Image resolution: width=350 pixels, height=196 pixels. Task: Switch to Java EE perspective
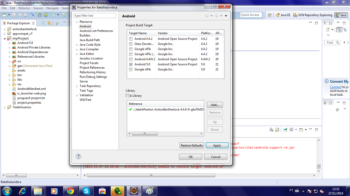283,15
